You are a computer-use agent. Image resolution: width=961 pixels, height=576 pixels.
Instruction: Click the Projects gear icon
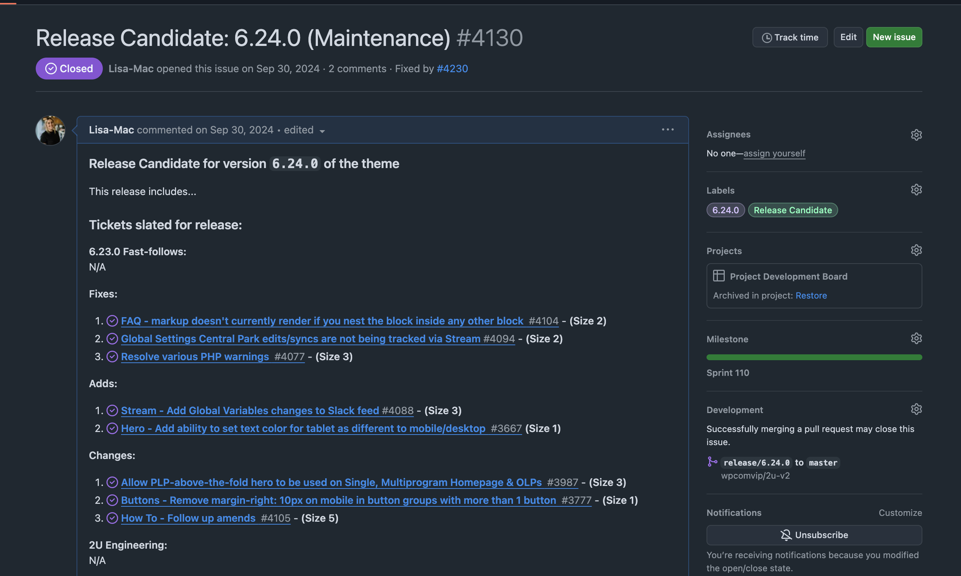click(916, 250)
